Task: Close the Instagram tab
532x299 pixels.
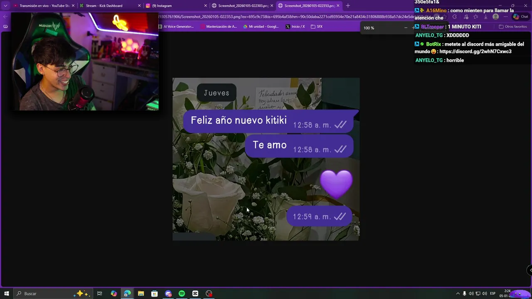Action: pyautogui.click(x=205, y=6)
